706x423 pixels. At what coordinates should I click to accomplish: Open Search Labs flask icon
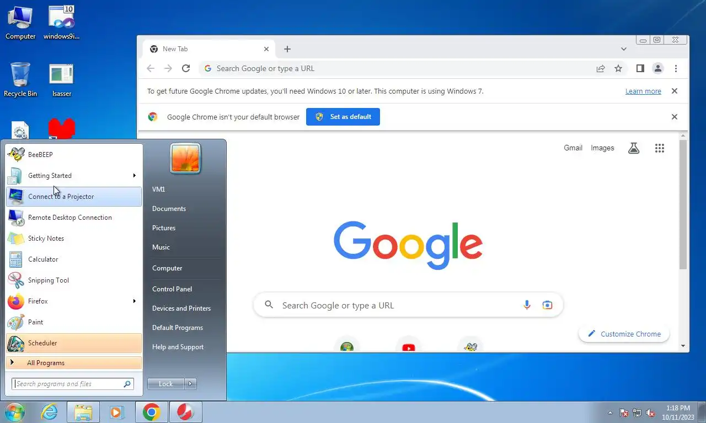[634, 148]
